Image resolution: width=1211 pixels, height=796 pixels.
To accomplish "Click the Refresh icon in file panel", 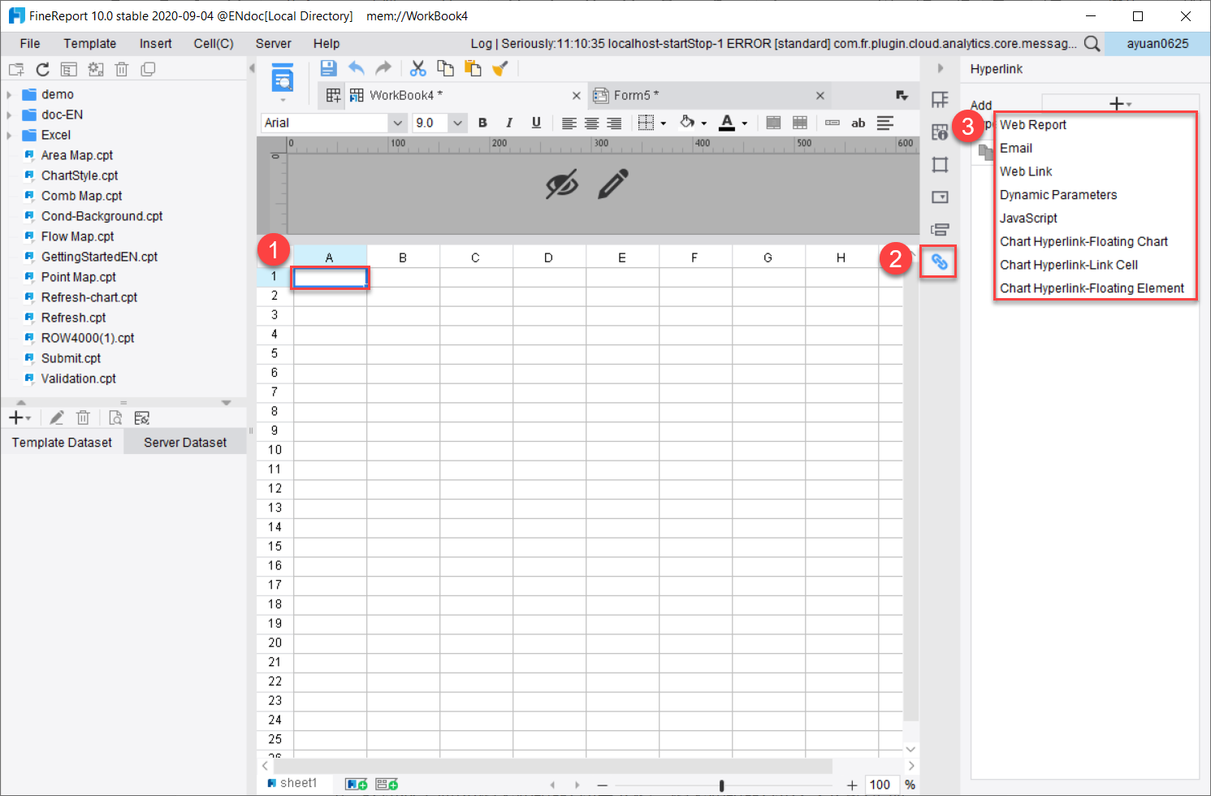I will 43,70.
